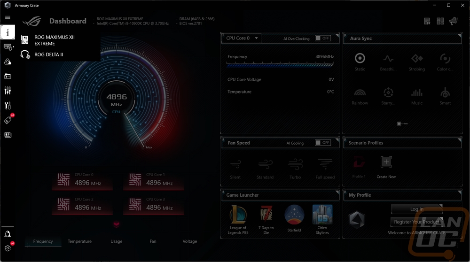Choose the Silent fan mode
Image resolution: width=470 pixels, height=262 pixels.
click(235, 169)
